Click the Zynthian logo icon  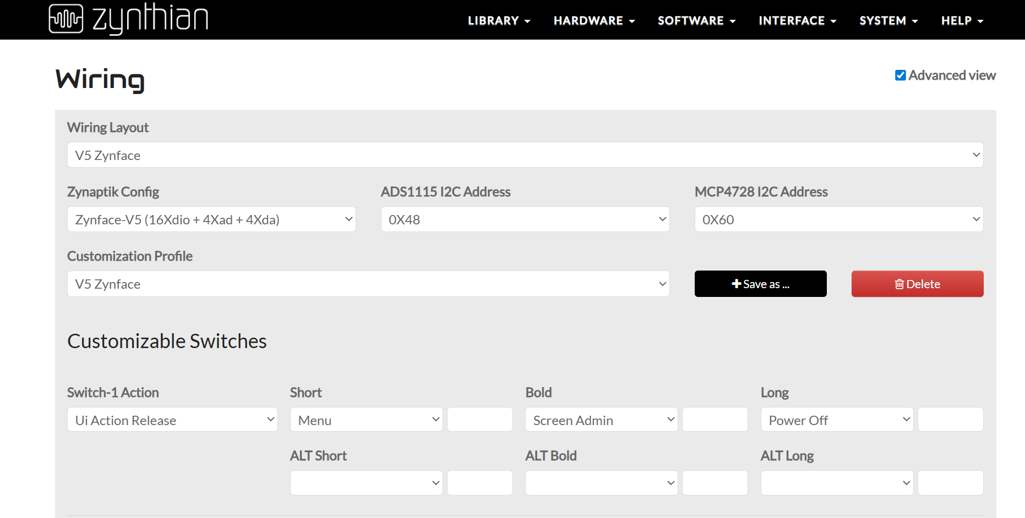[x=66, y=19]
